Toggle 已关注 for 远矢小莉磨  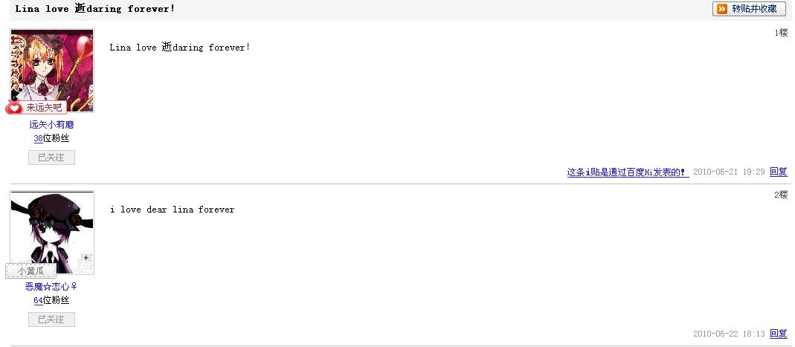pos(51,158)
